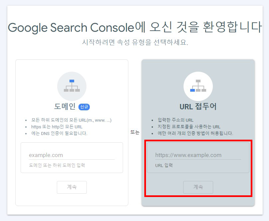Select the 도메인 heading

[x=65, y=107]
